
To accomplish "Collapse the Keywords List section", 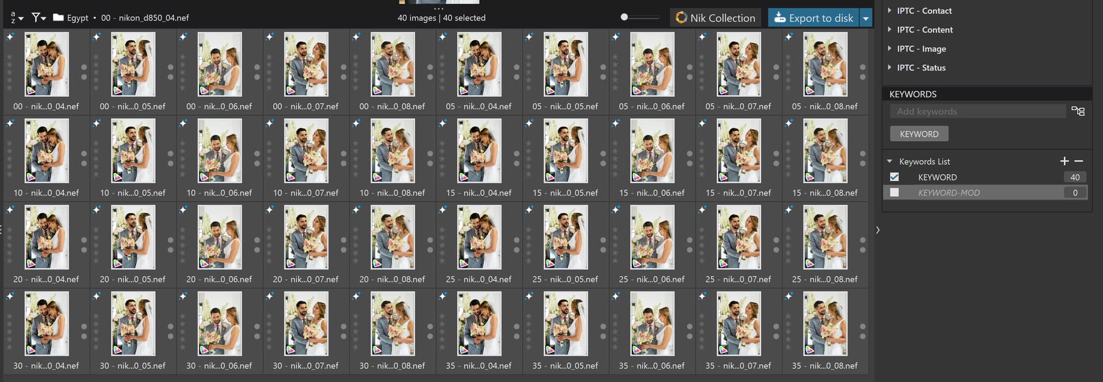I will click(890, 161).
